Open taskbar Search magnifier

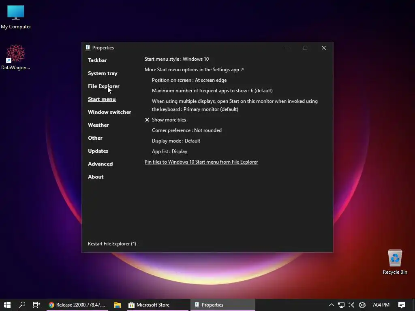22,305
